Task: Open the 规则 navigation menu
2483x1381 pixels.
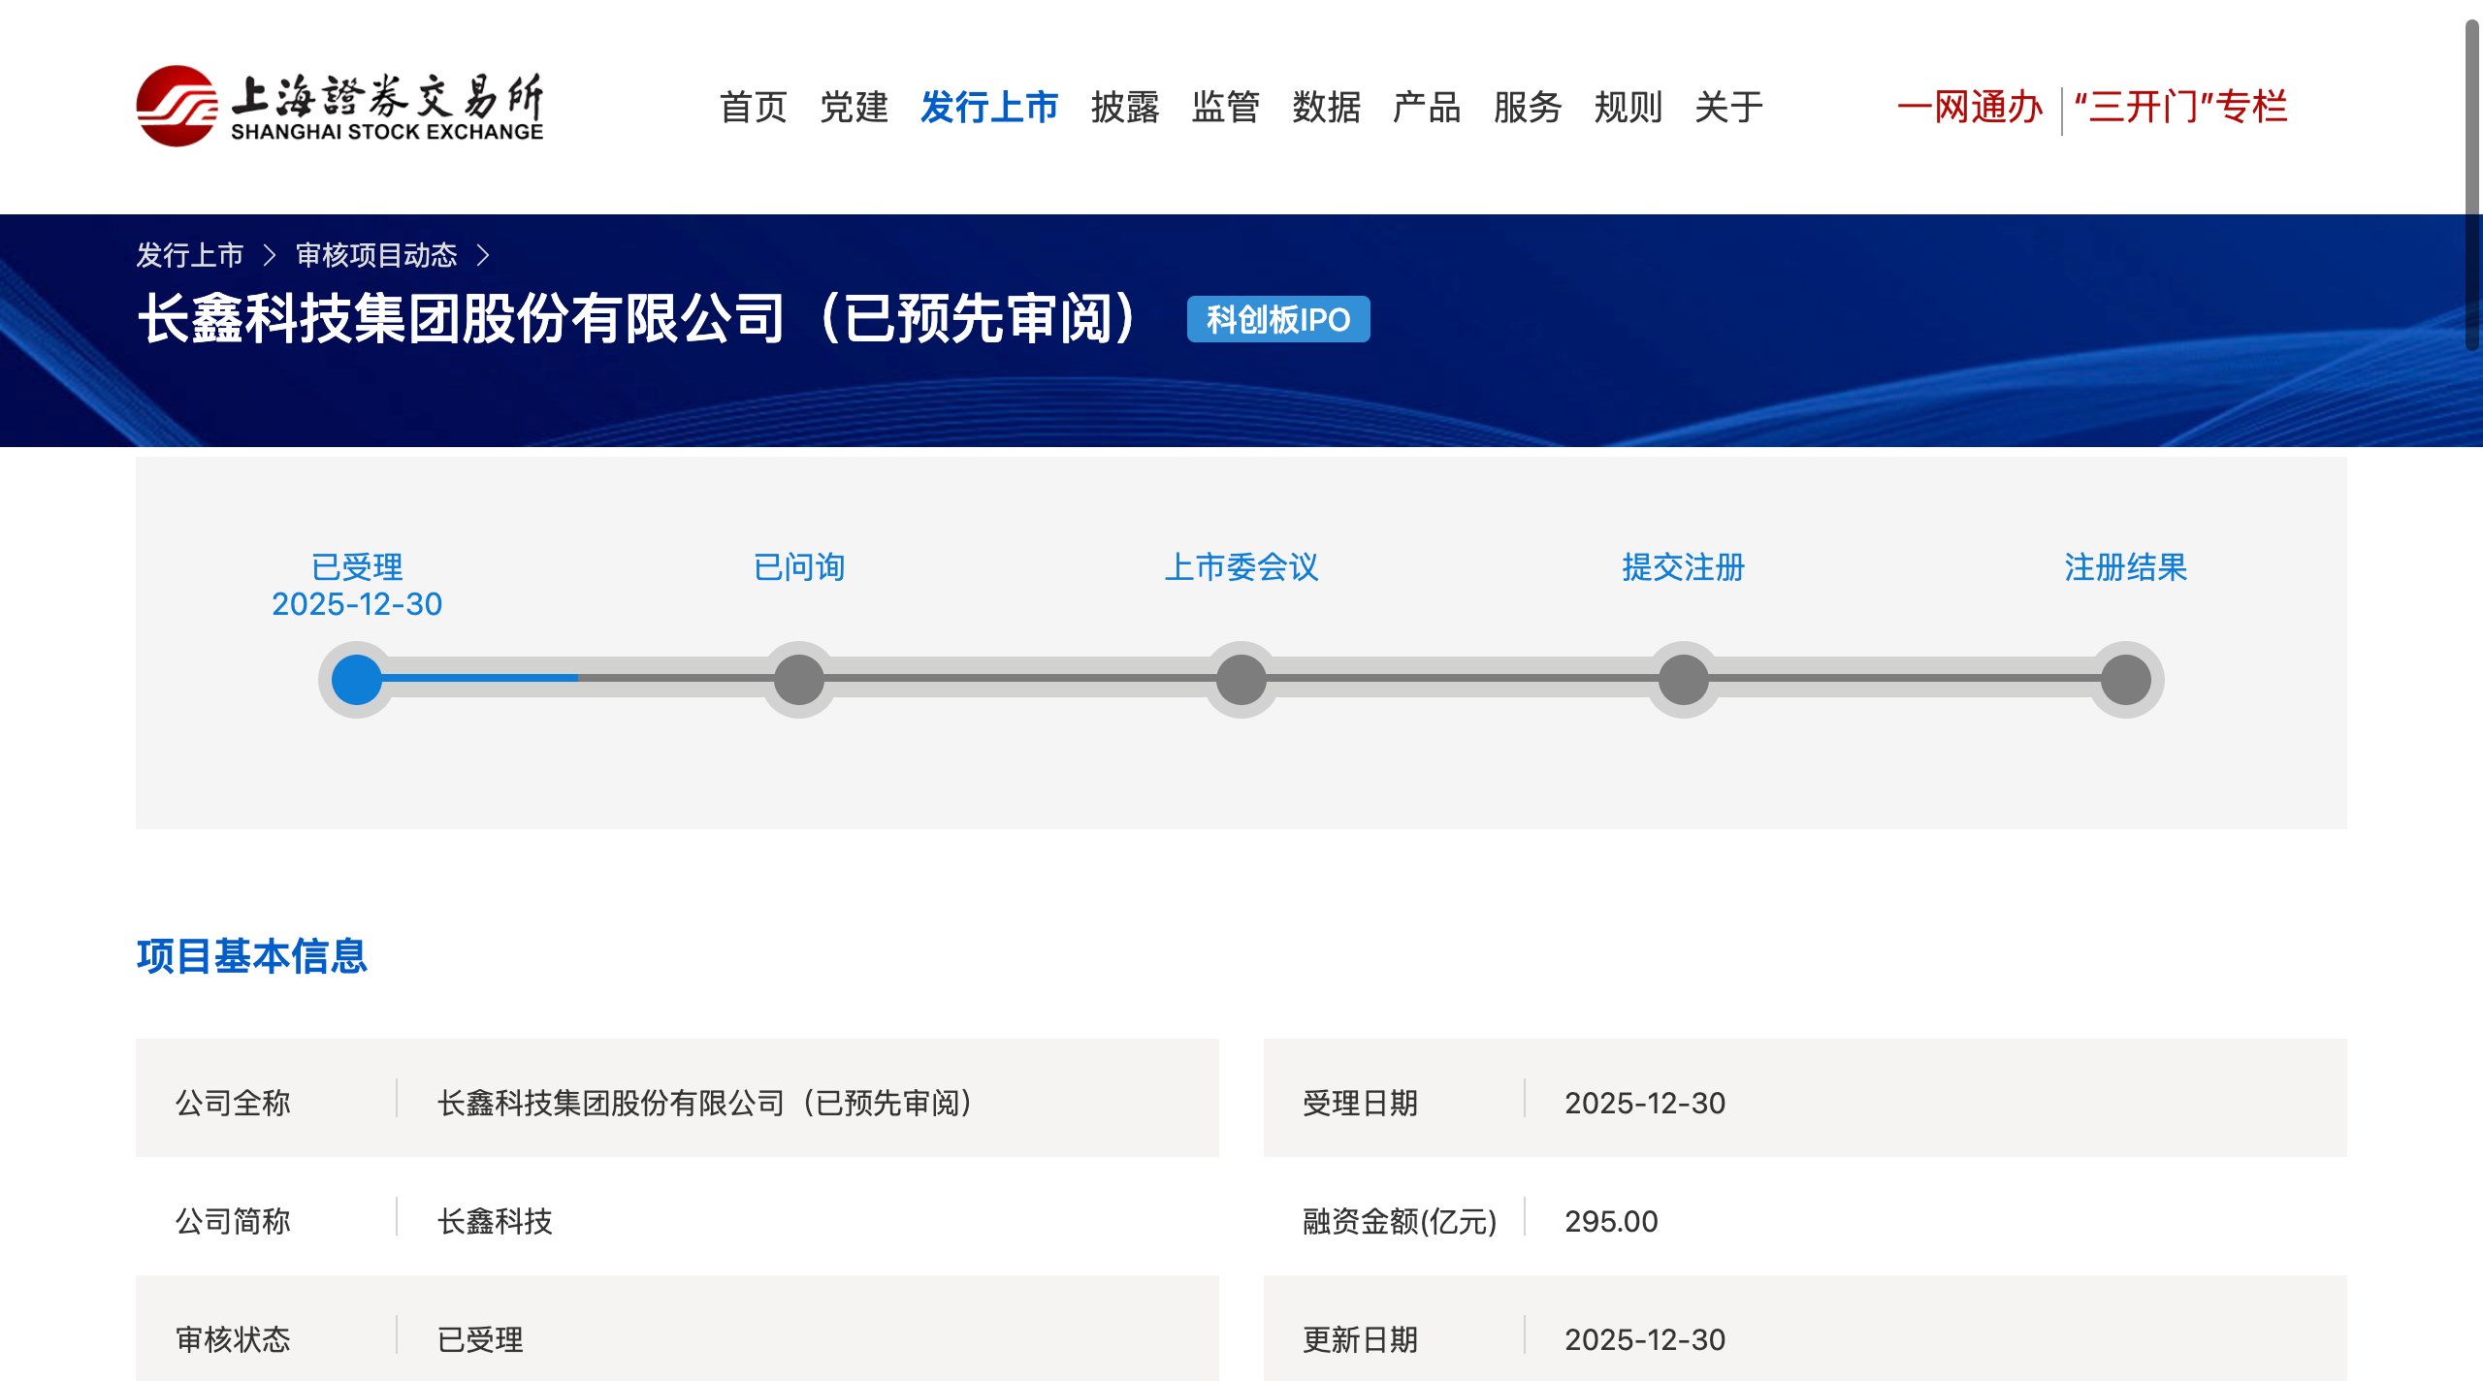Action: 1628,107
